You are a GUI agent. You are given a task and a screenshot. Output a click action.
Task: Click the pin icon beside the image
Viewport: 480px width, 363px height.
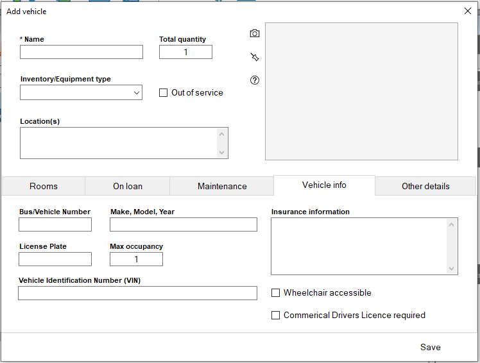(x=255, y=57)
